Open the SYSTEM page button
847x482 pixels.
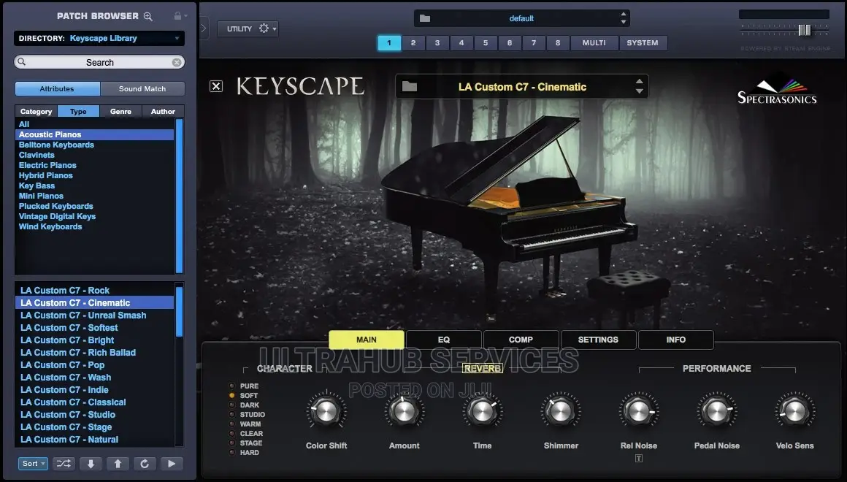643,42
